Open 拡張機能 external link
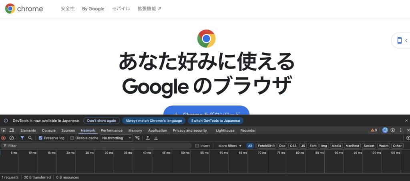Image resolution: width=410 pixels, height=181 pixels. click(150, 9)
